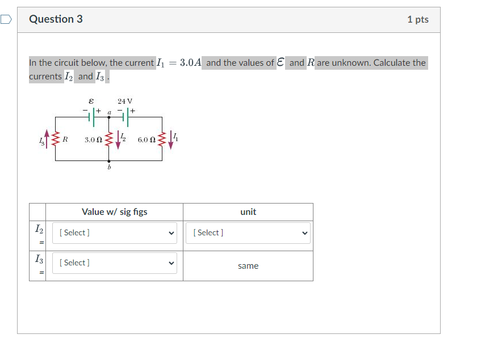Click the 'Value w/ sig figs' column header
Image resolution: width=477 pixels, height=347 pixels.
[114, 212]
